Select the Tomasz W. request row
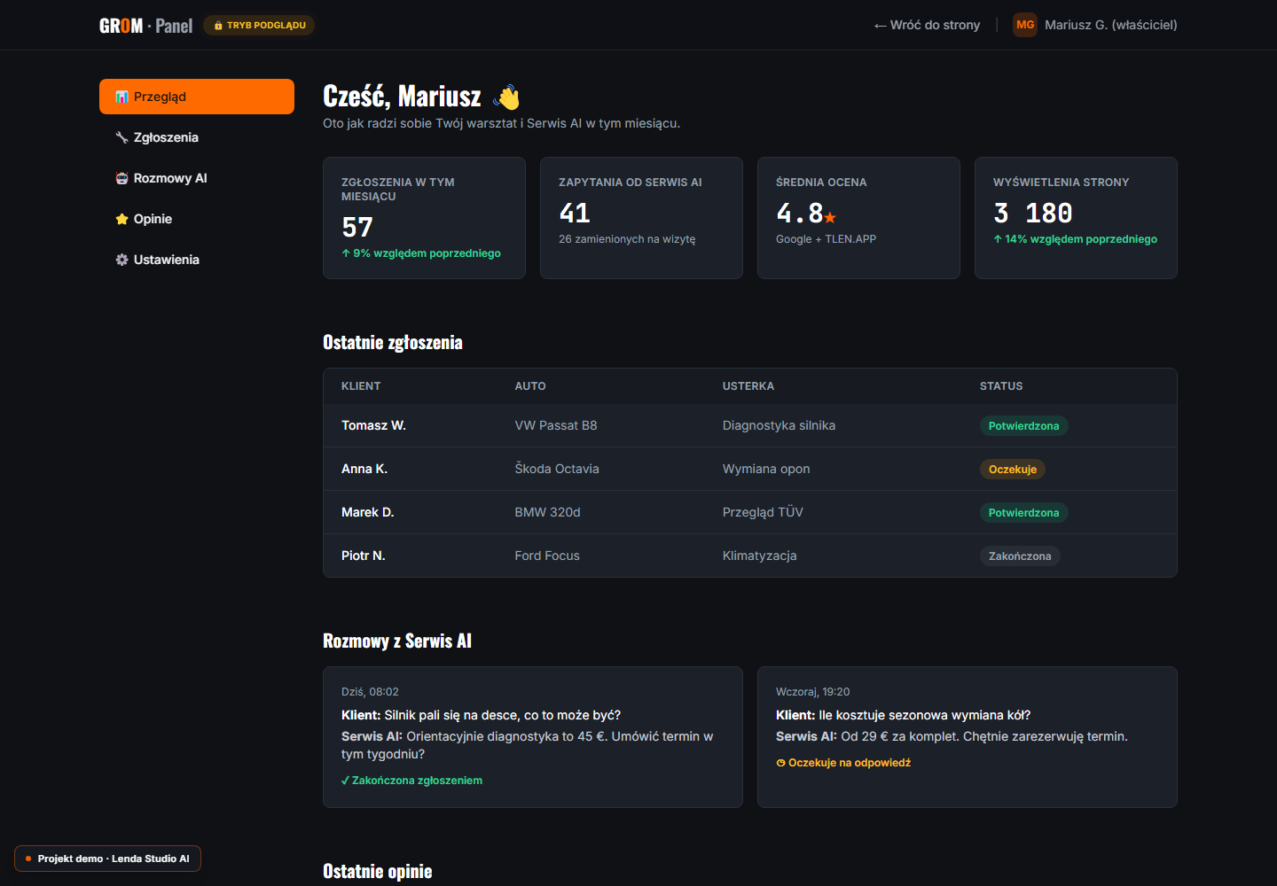Screen dimensions: 1277x886 coord(750,425)
